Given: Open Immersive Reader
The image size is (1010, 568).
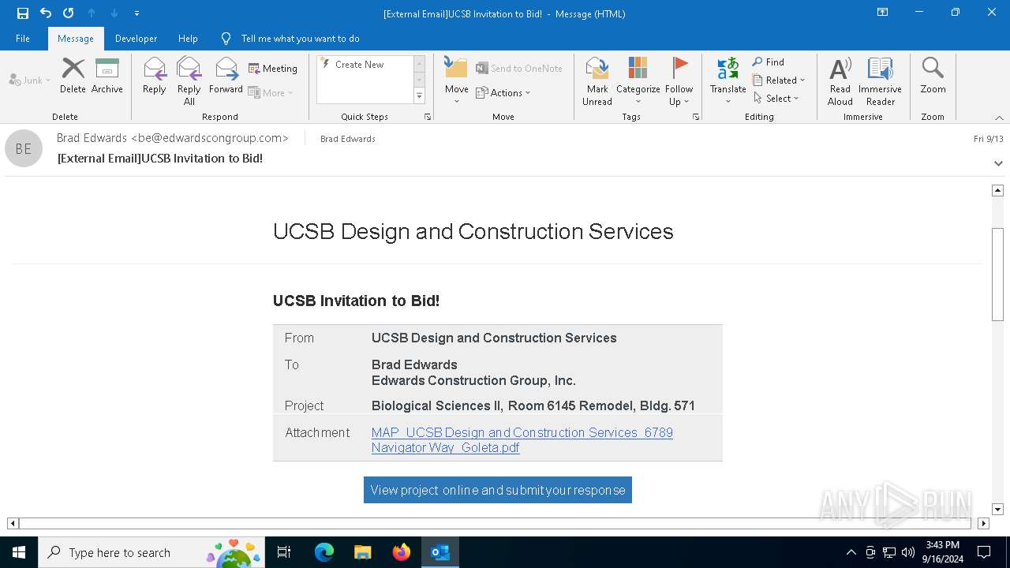Looking at the screenshot, I should click(x=880, y=81).
